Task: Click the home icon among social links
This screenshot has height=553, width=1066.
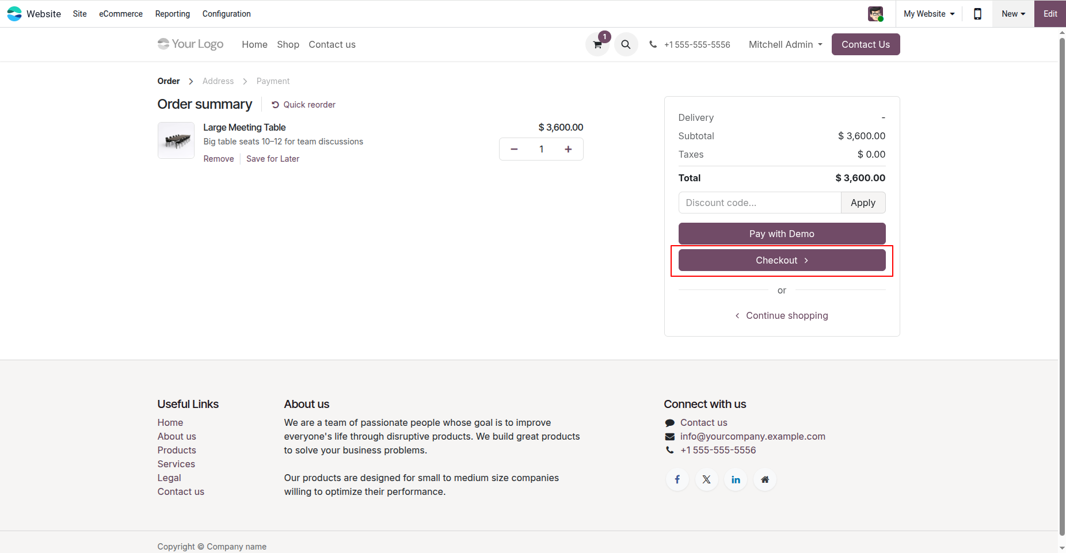Action: (x=764, y=479)
